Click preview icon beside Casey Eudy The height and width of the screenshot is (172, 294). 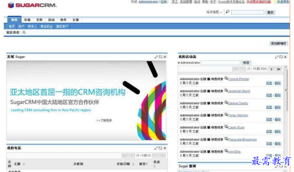[x=226, y=127]
